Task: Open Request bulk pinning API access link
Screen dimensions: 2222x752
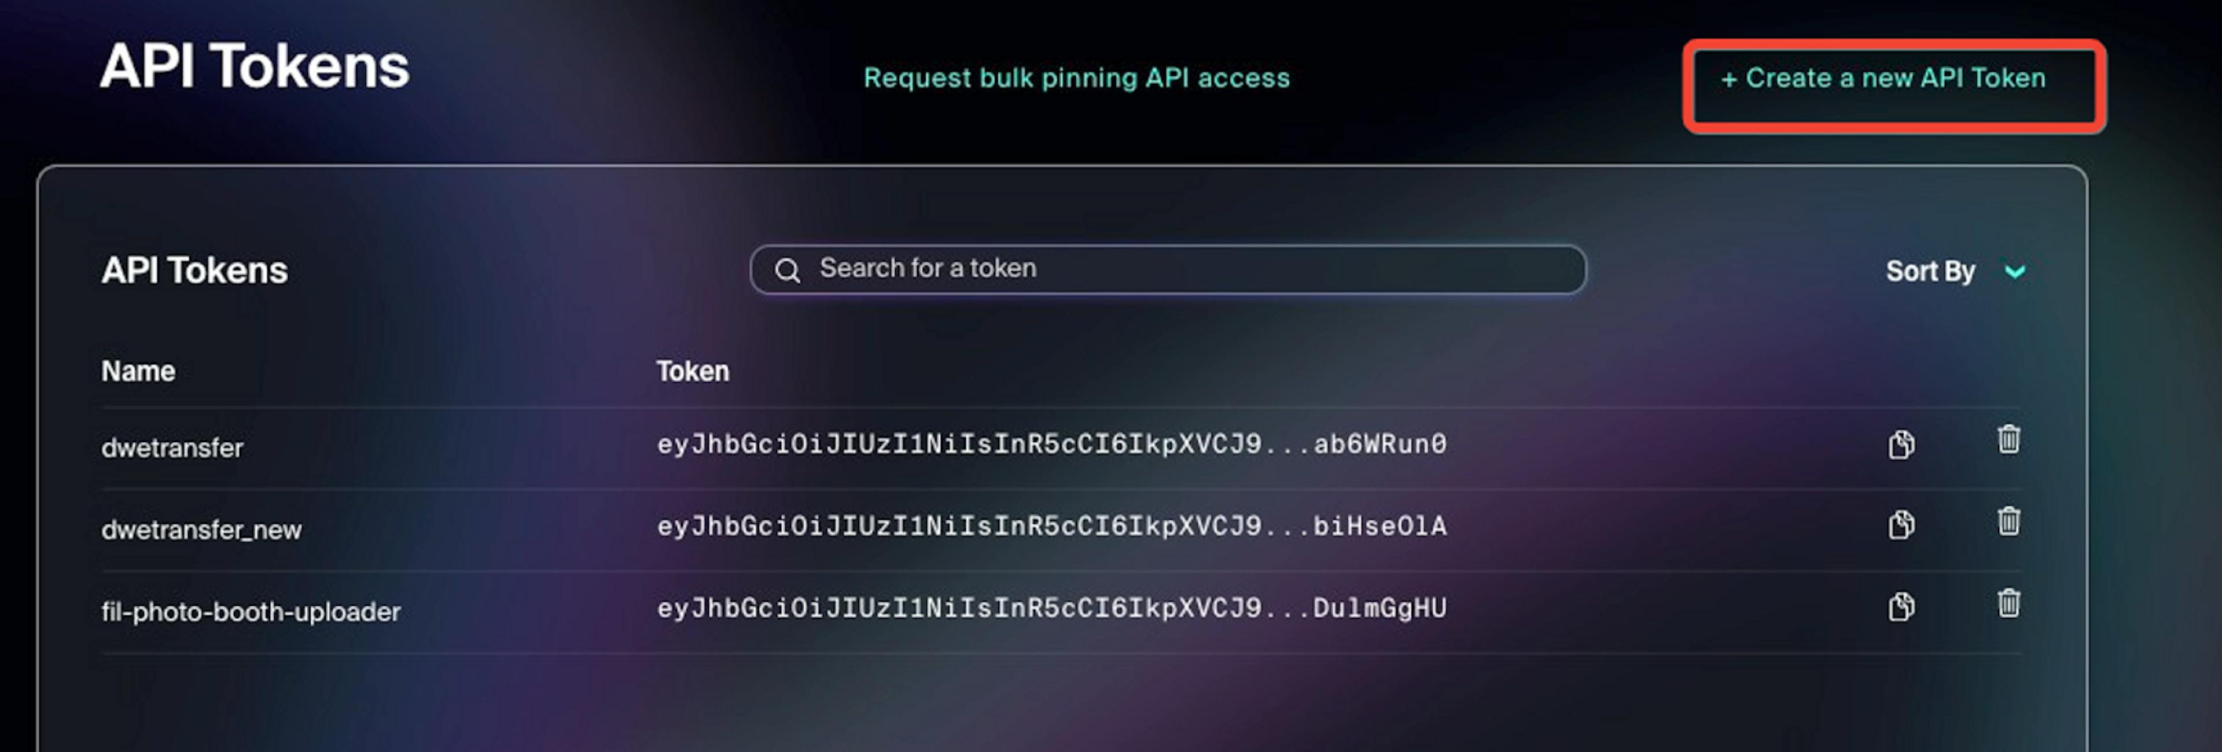Action: (1076, 79)
